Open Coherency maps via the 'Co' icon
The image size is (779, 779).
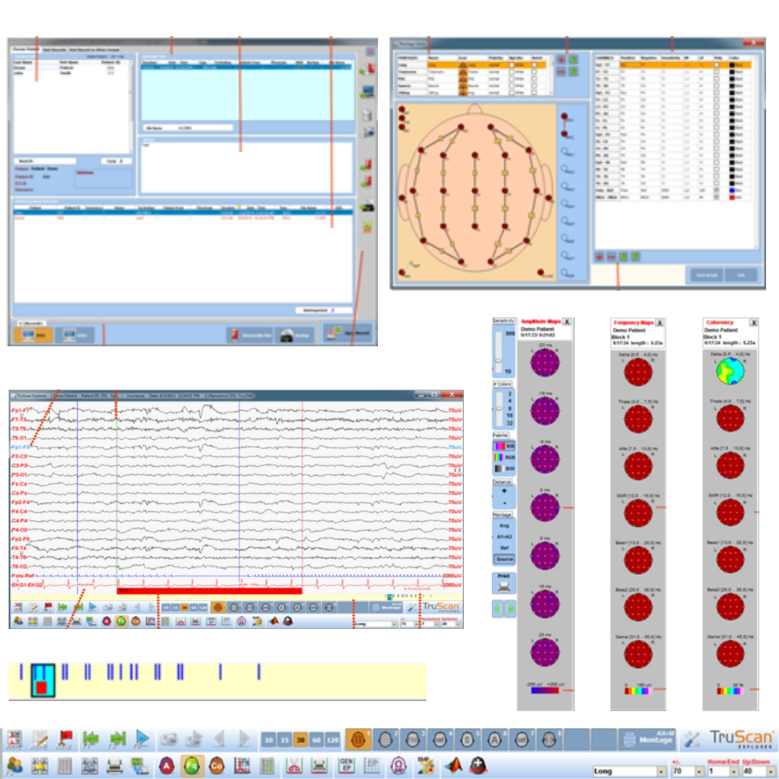216,765
